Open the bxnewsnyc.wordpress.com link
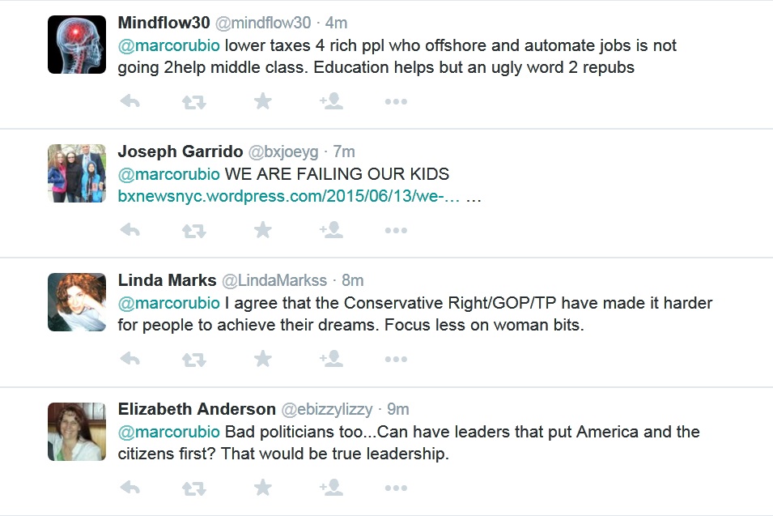The height and width of the screenshot is (516, 773). [x=289, y=197]
